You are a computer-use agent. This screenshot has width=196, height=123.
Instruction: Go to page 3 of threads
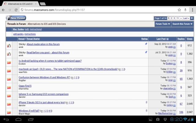[x=174, y=18]
